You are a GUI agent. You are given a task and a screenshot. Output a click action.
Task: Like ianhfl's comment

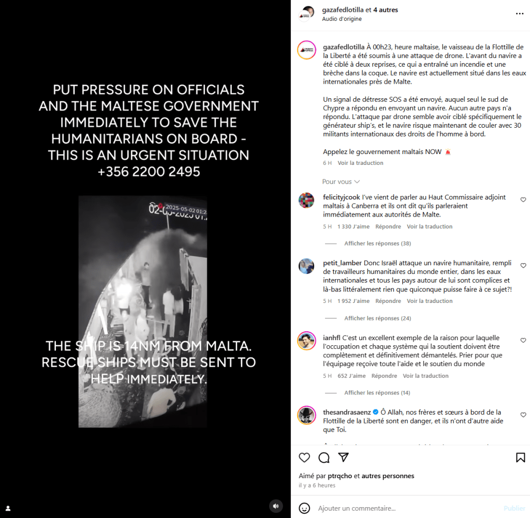[523, 340]
